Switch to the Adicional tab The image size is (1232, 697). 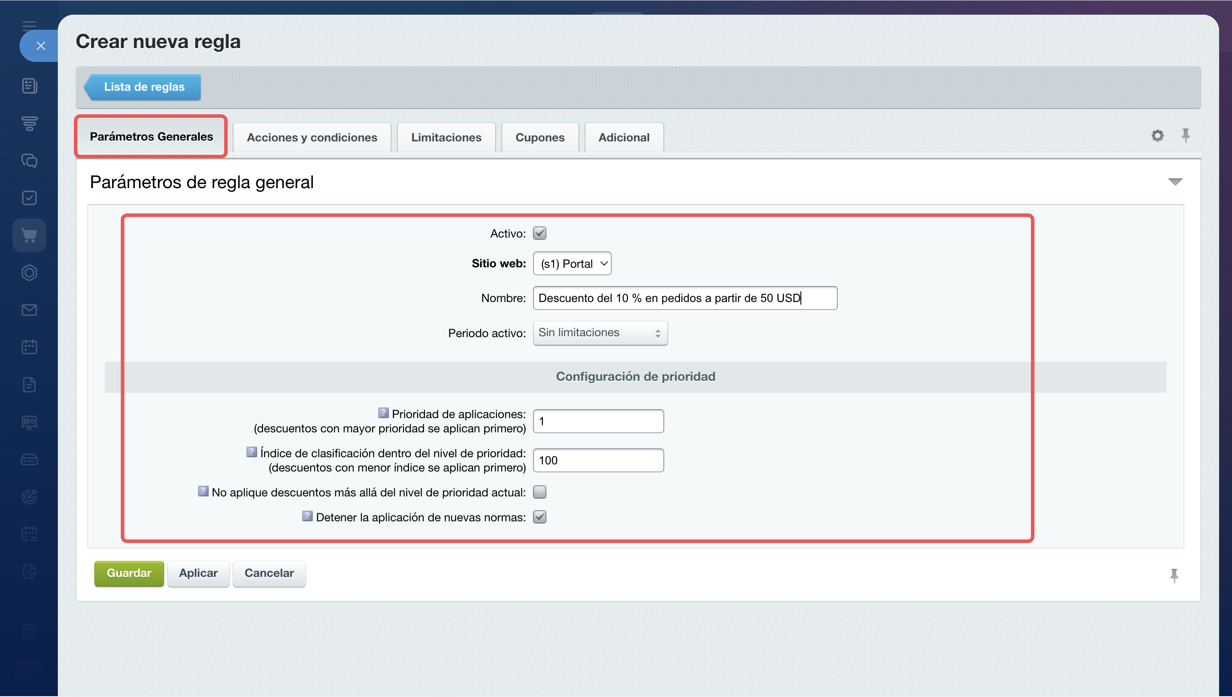click(623, 138)
